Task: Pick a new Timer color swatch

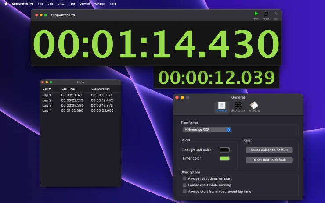Action: [224, 158]
